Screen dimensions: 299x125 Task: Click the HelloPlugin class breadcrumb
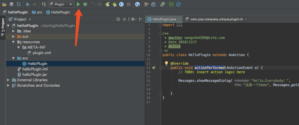click(61, 12)
